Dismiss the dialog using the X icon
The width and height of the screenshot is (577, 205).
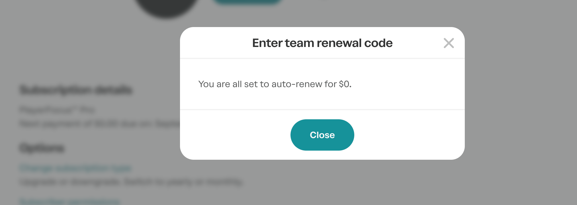[449, 43]
